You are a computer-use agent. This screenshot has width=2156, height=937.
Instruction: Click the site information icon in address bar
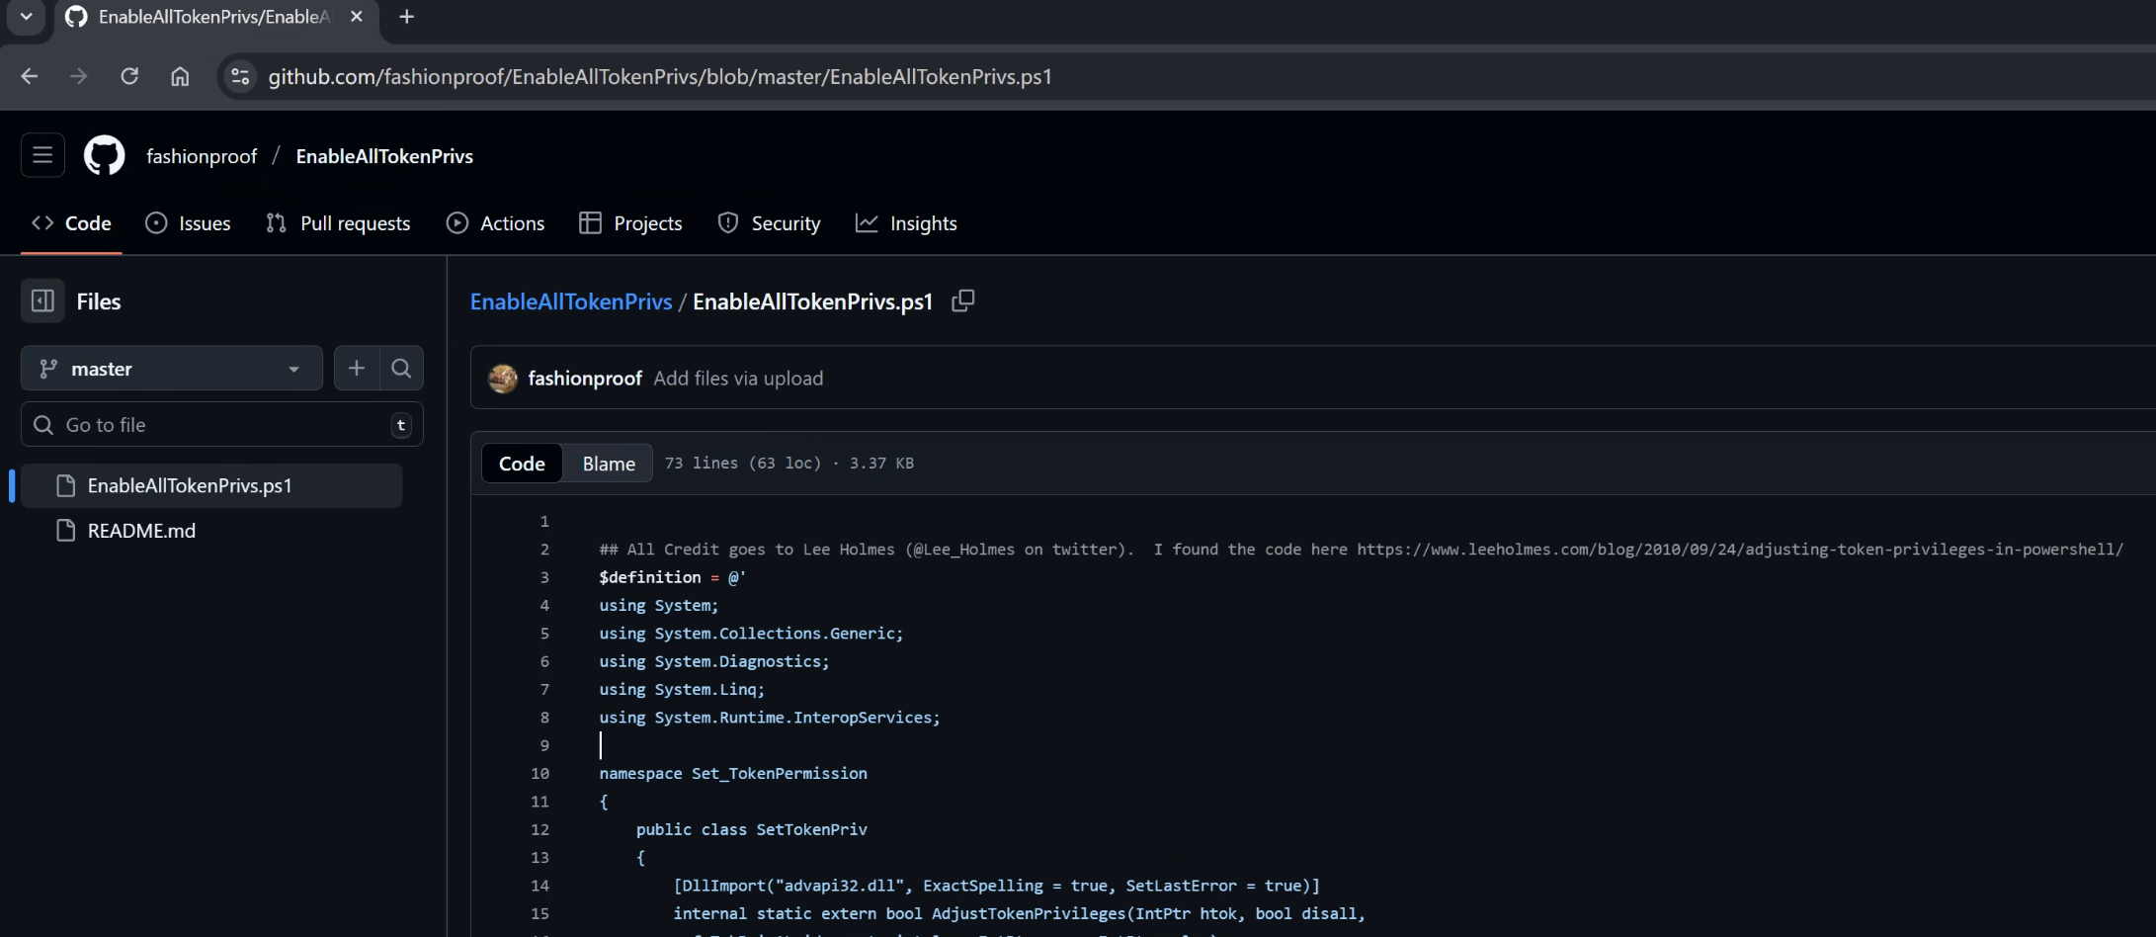coord(240,76)
